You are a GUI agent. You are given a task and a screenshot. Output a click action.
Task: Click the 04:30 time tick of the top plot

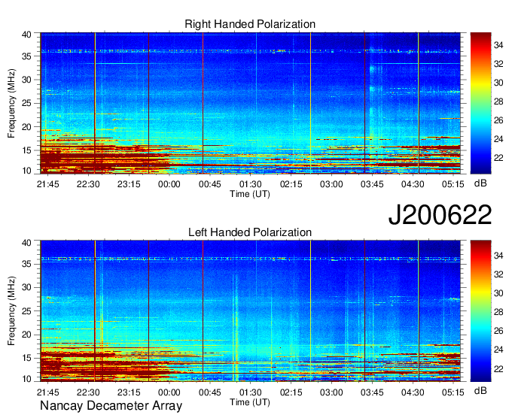[x=413, y=184]
